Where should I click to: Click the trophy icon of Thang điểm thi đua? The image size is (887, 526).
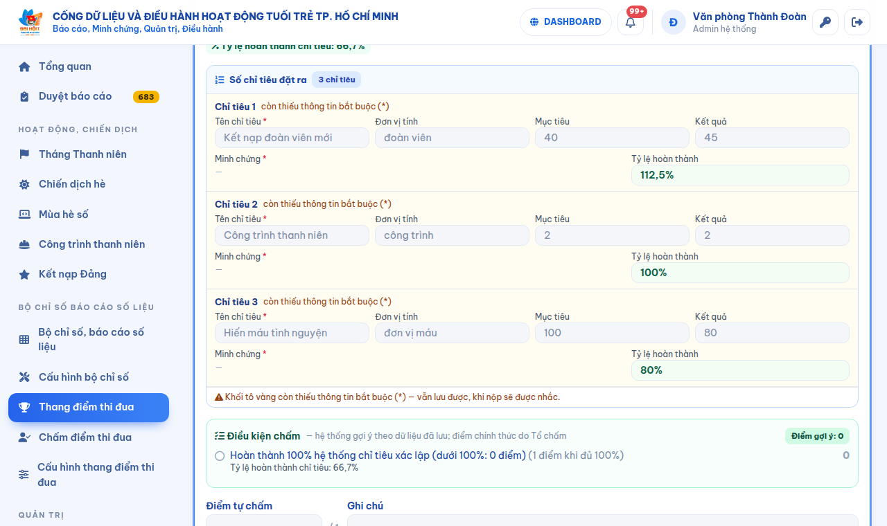[x=24, y=407]
